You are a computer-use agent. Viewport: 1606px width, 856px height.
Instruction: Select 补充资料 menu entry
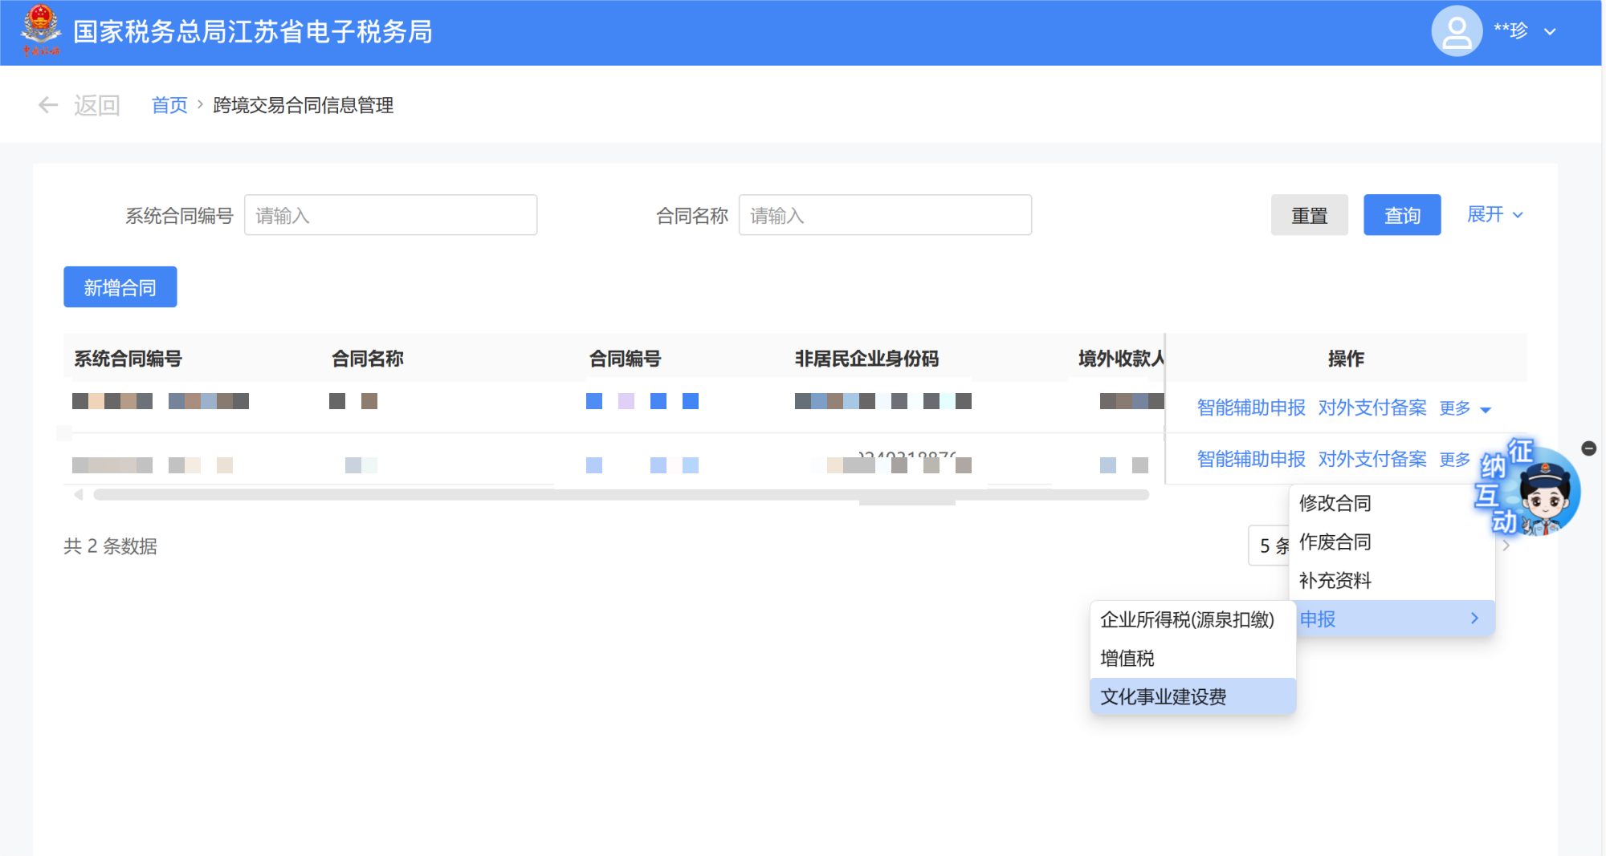tap(1335, 580)
